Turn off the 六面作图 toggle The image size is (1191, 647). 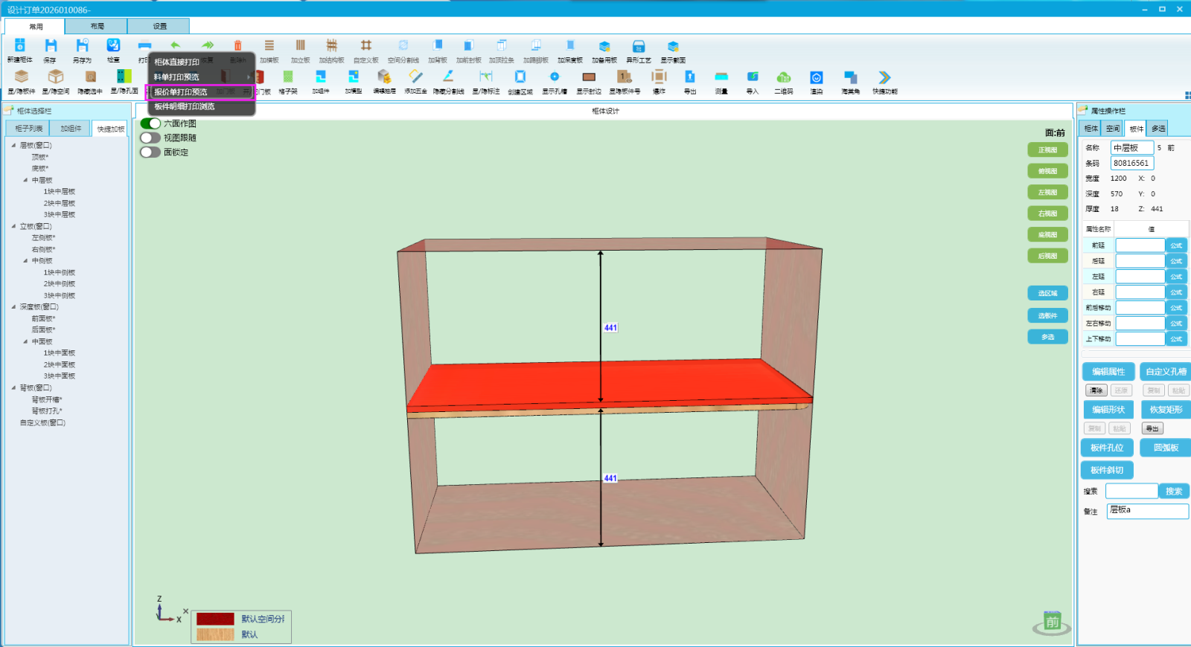point(150,123)
